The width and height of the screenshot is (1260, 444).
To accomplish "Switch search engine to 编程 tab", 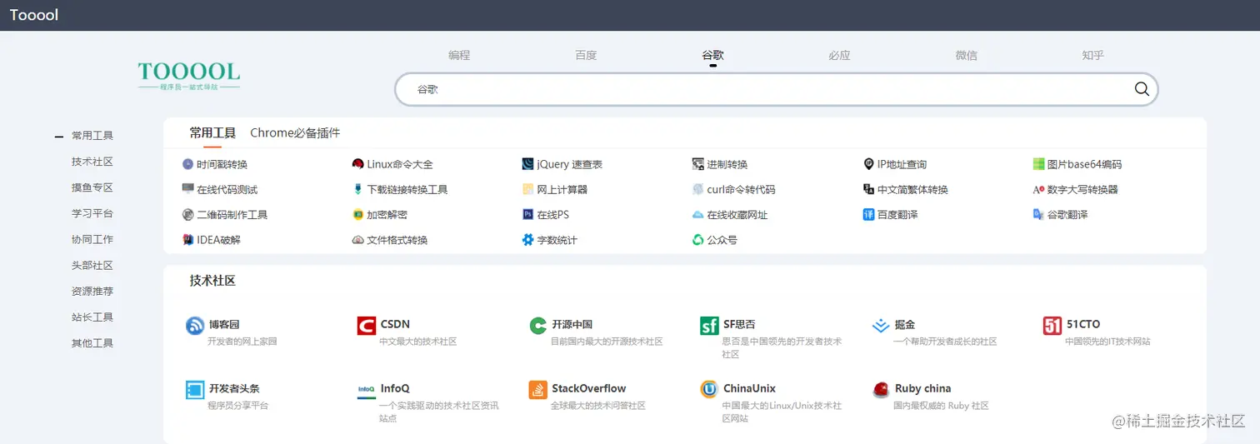I will [459, 55].
